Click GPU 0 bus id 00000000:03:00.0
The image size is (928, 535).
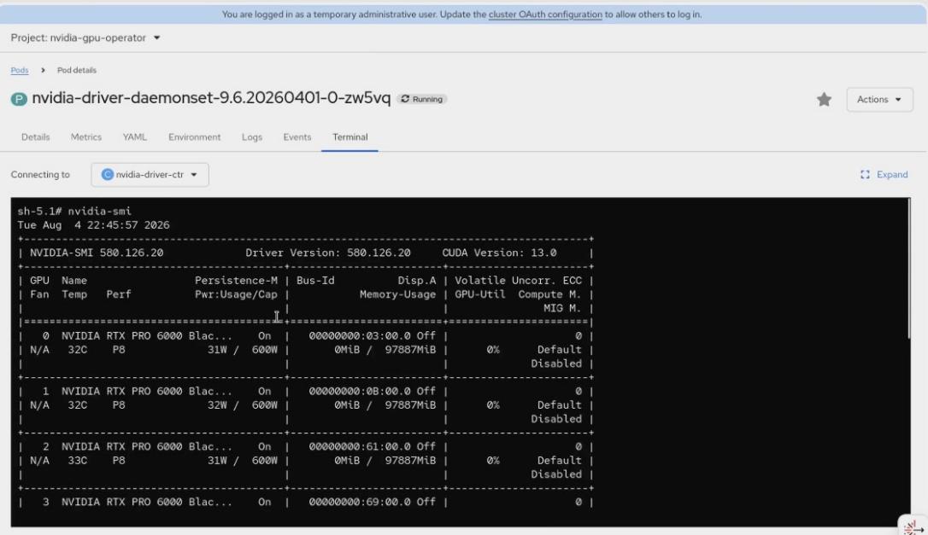pos(359,336)
